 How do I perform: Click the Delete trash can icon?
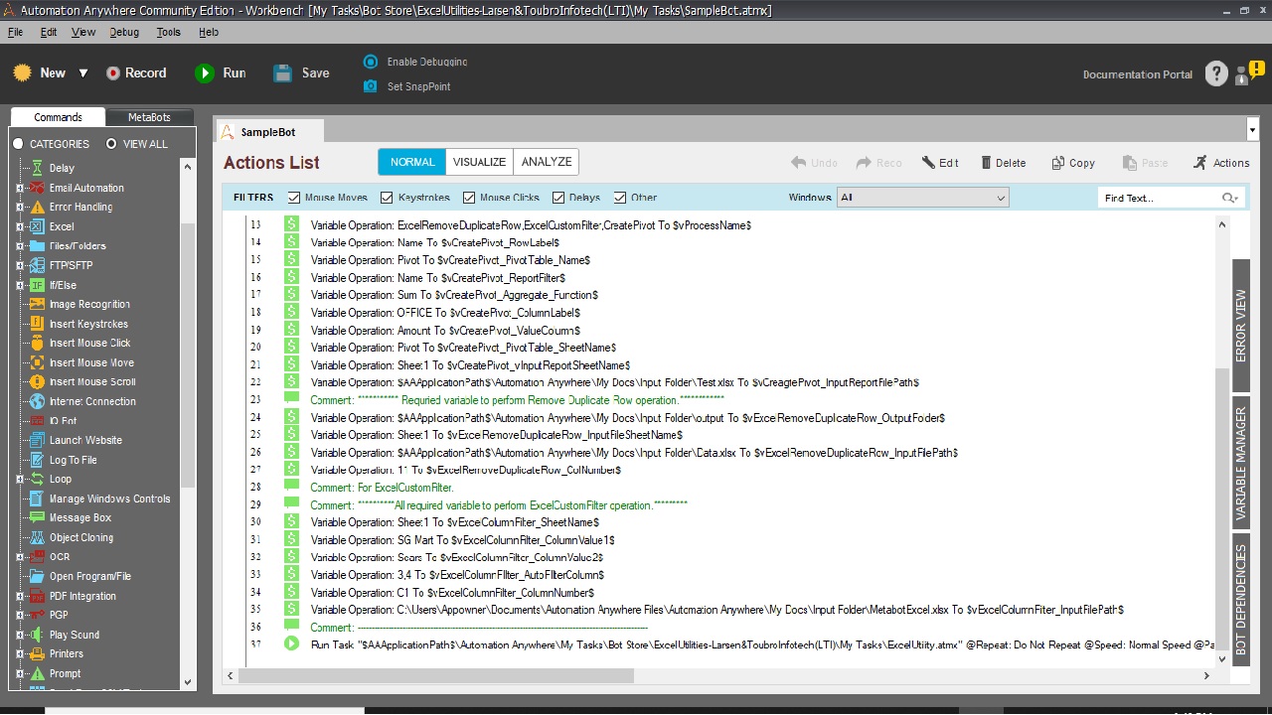[987, 163]
